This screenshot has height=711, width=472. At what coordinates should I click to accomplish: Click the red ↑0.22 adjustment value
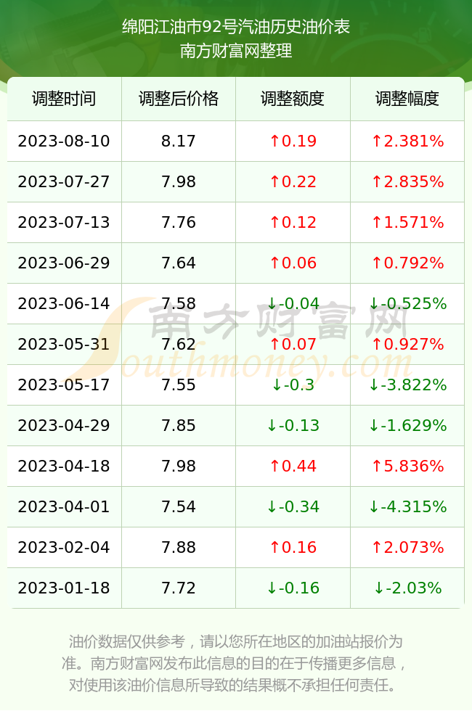pyautogui.click(x=293, y=182)
